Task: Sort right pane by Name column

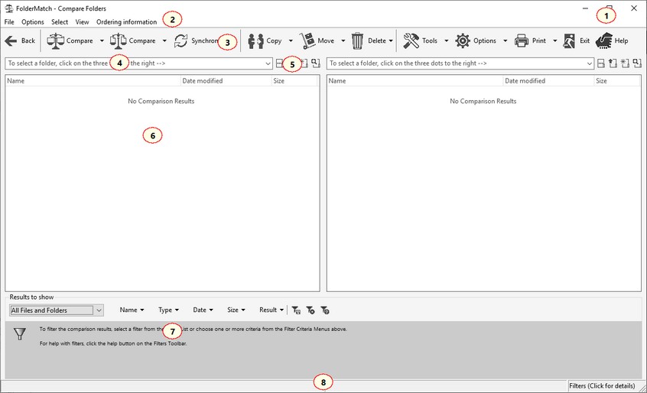Action: [x=415, y=81]
